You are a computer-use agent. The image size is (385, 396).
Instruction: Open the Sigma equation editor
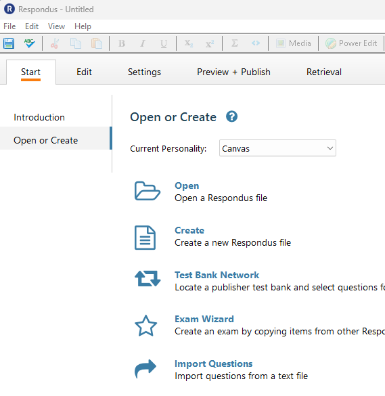(235, 43)
